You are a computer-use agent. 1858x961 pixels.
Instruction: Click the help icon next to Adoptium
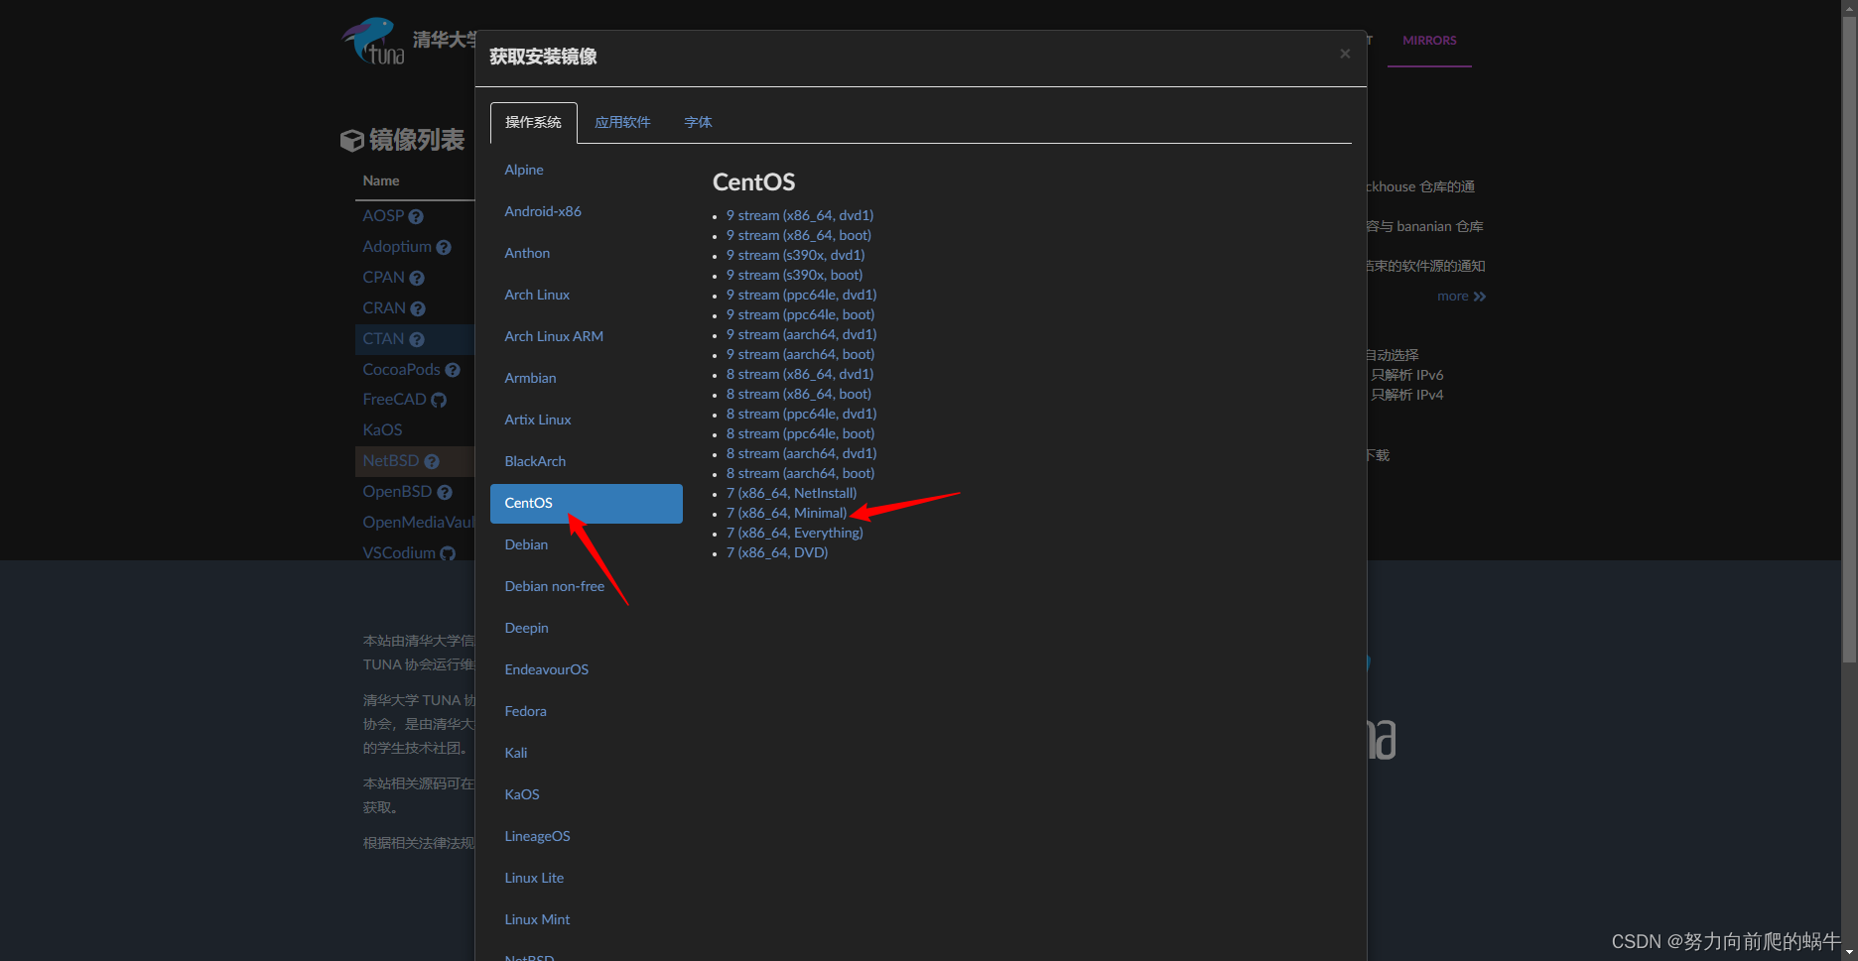point(444,247)
